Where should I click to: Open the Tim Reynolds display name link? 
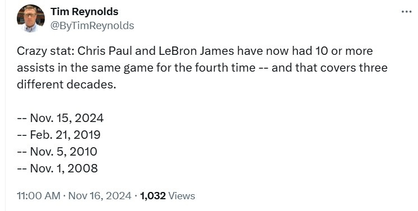[x=84, y=11]
